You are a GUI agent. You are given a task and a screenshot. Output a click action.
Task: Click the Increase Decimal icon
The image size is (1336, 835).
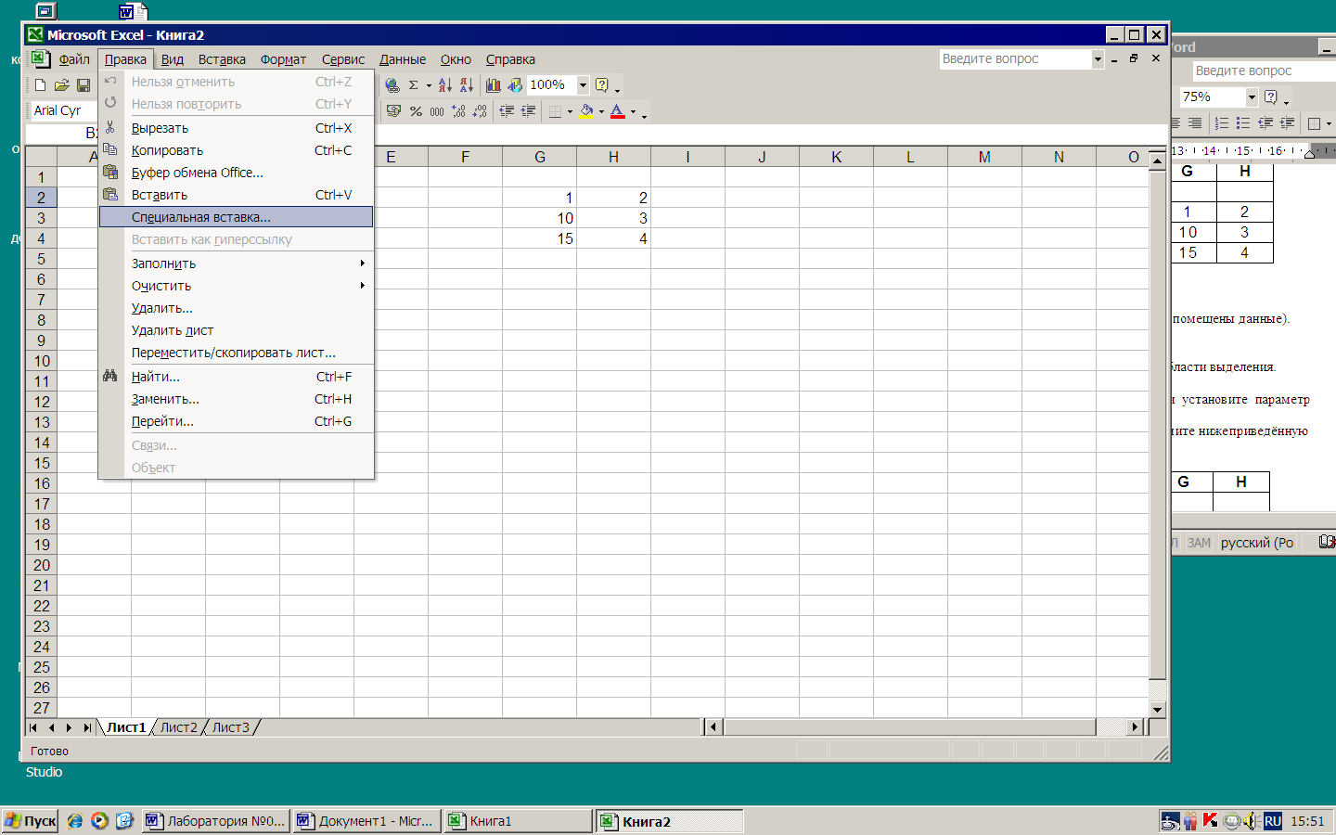pyautogui.click(x=458, y=111)
